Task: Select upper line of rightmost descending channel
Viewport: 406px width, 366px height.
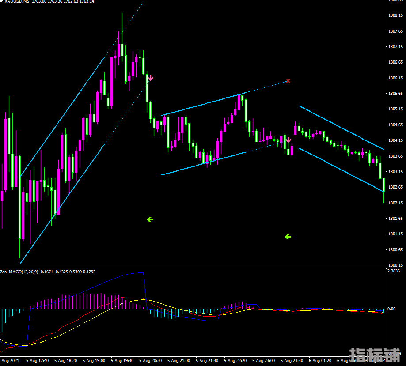Action: point(340,127)
